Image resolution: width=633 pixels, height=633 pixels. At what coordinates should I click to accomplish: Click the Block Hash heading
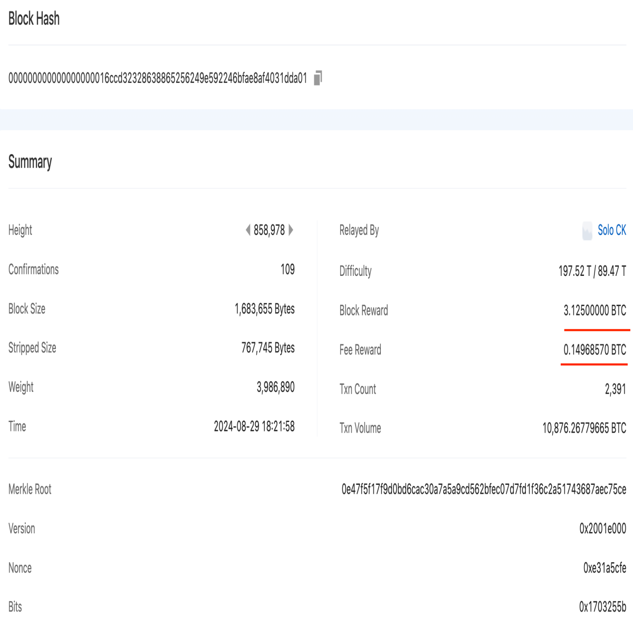34,18
